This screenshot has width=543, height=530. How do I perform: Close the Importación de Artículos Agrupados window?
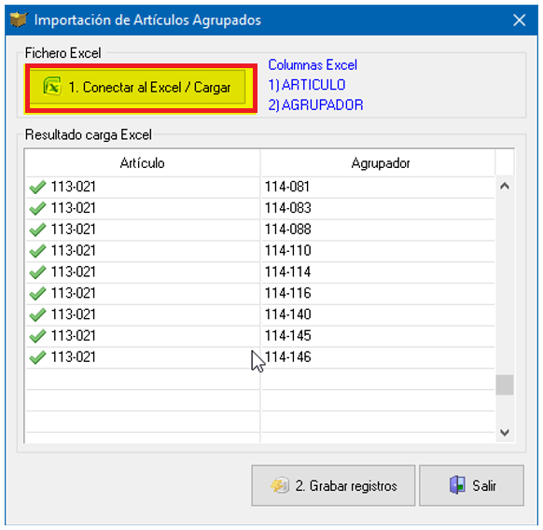click(520, 21)
